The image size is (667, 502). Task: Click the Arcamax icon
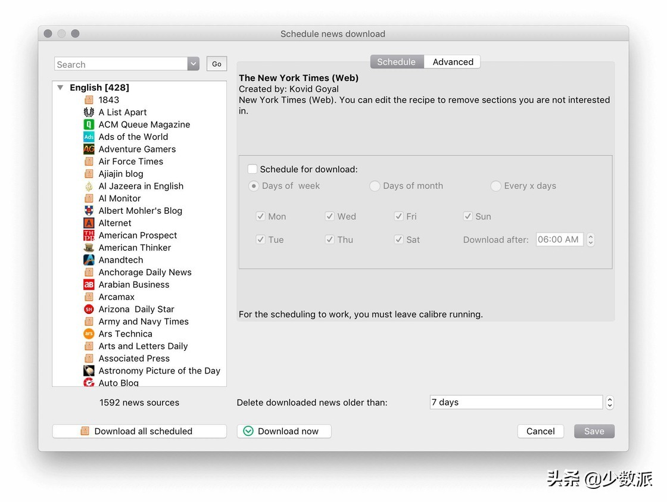89,297
